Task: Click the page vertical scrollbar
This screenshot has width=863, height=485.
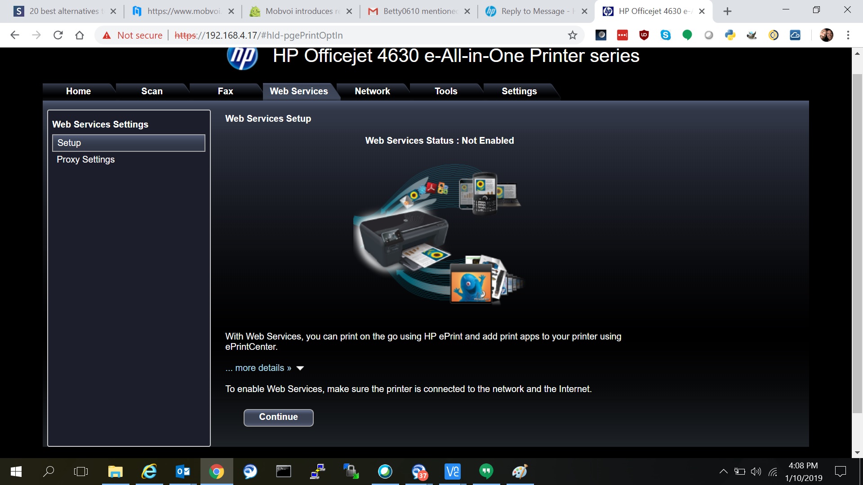Action: (x=857, y=242)
